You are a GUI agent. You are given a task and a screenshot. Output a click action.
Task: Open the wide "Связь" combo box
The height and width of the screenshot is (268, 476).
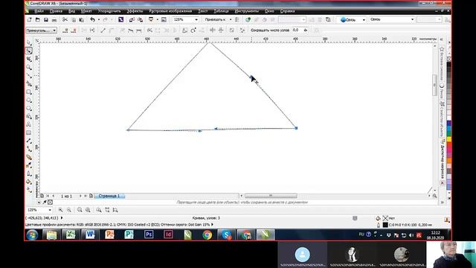[392, 20]
